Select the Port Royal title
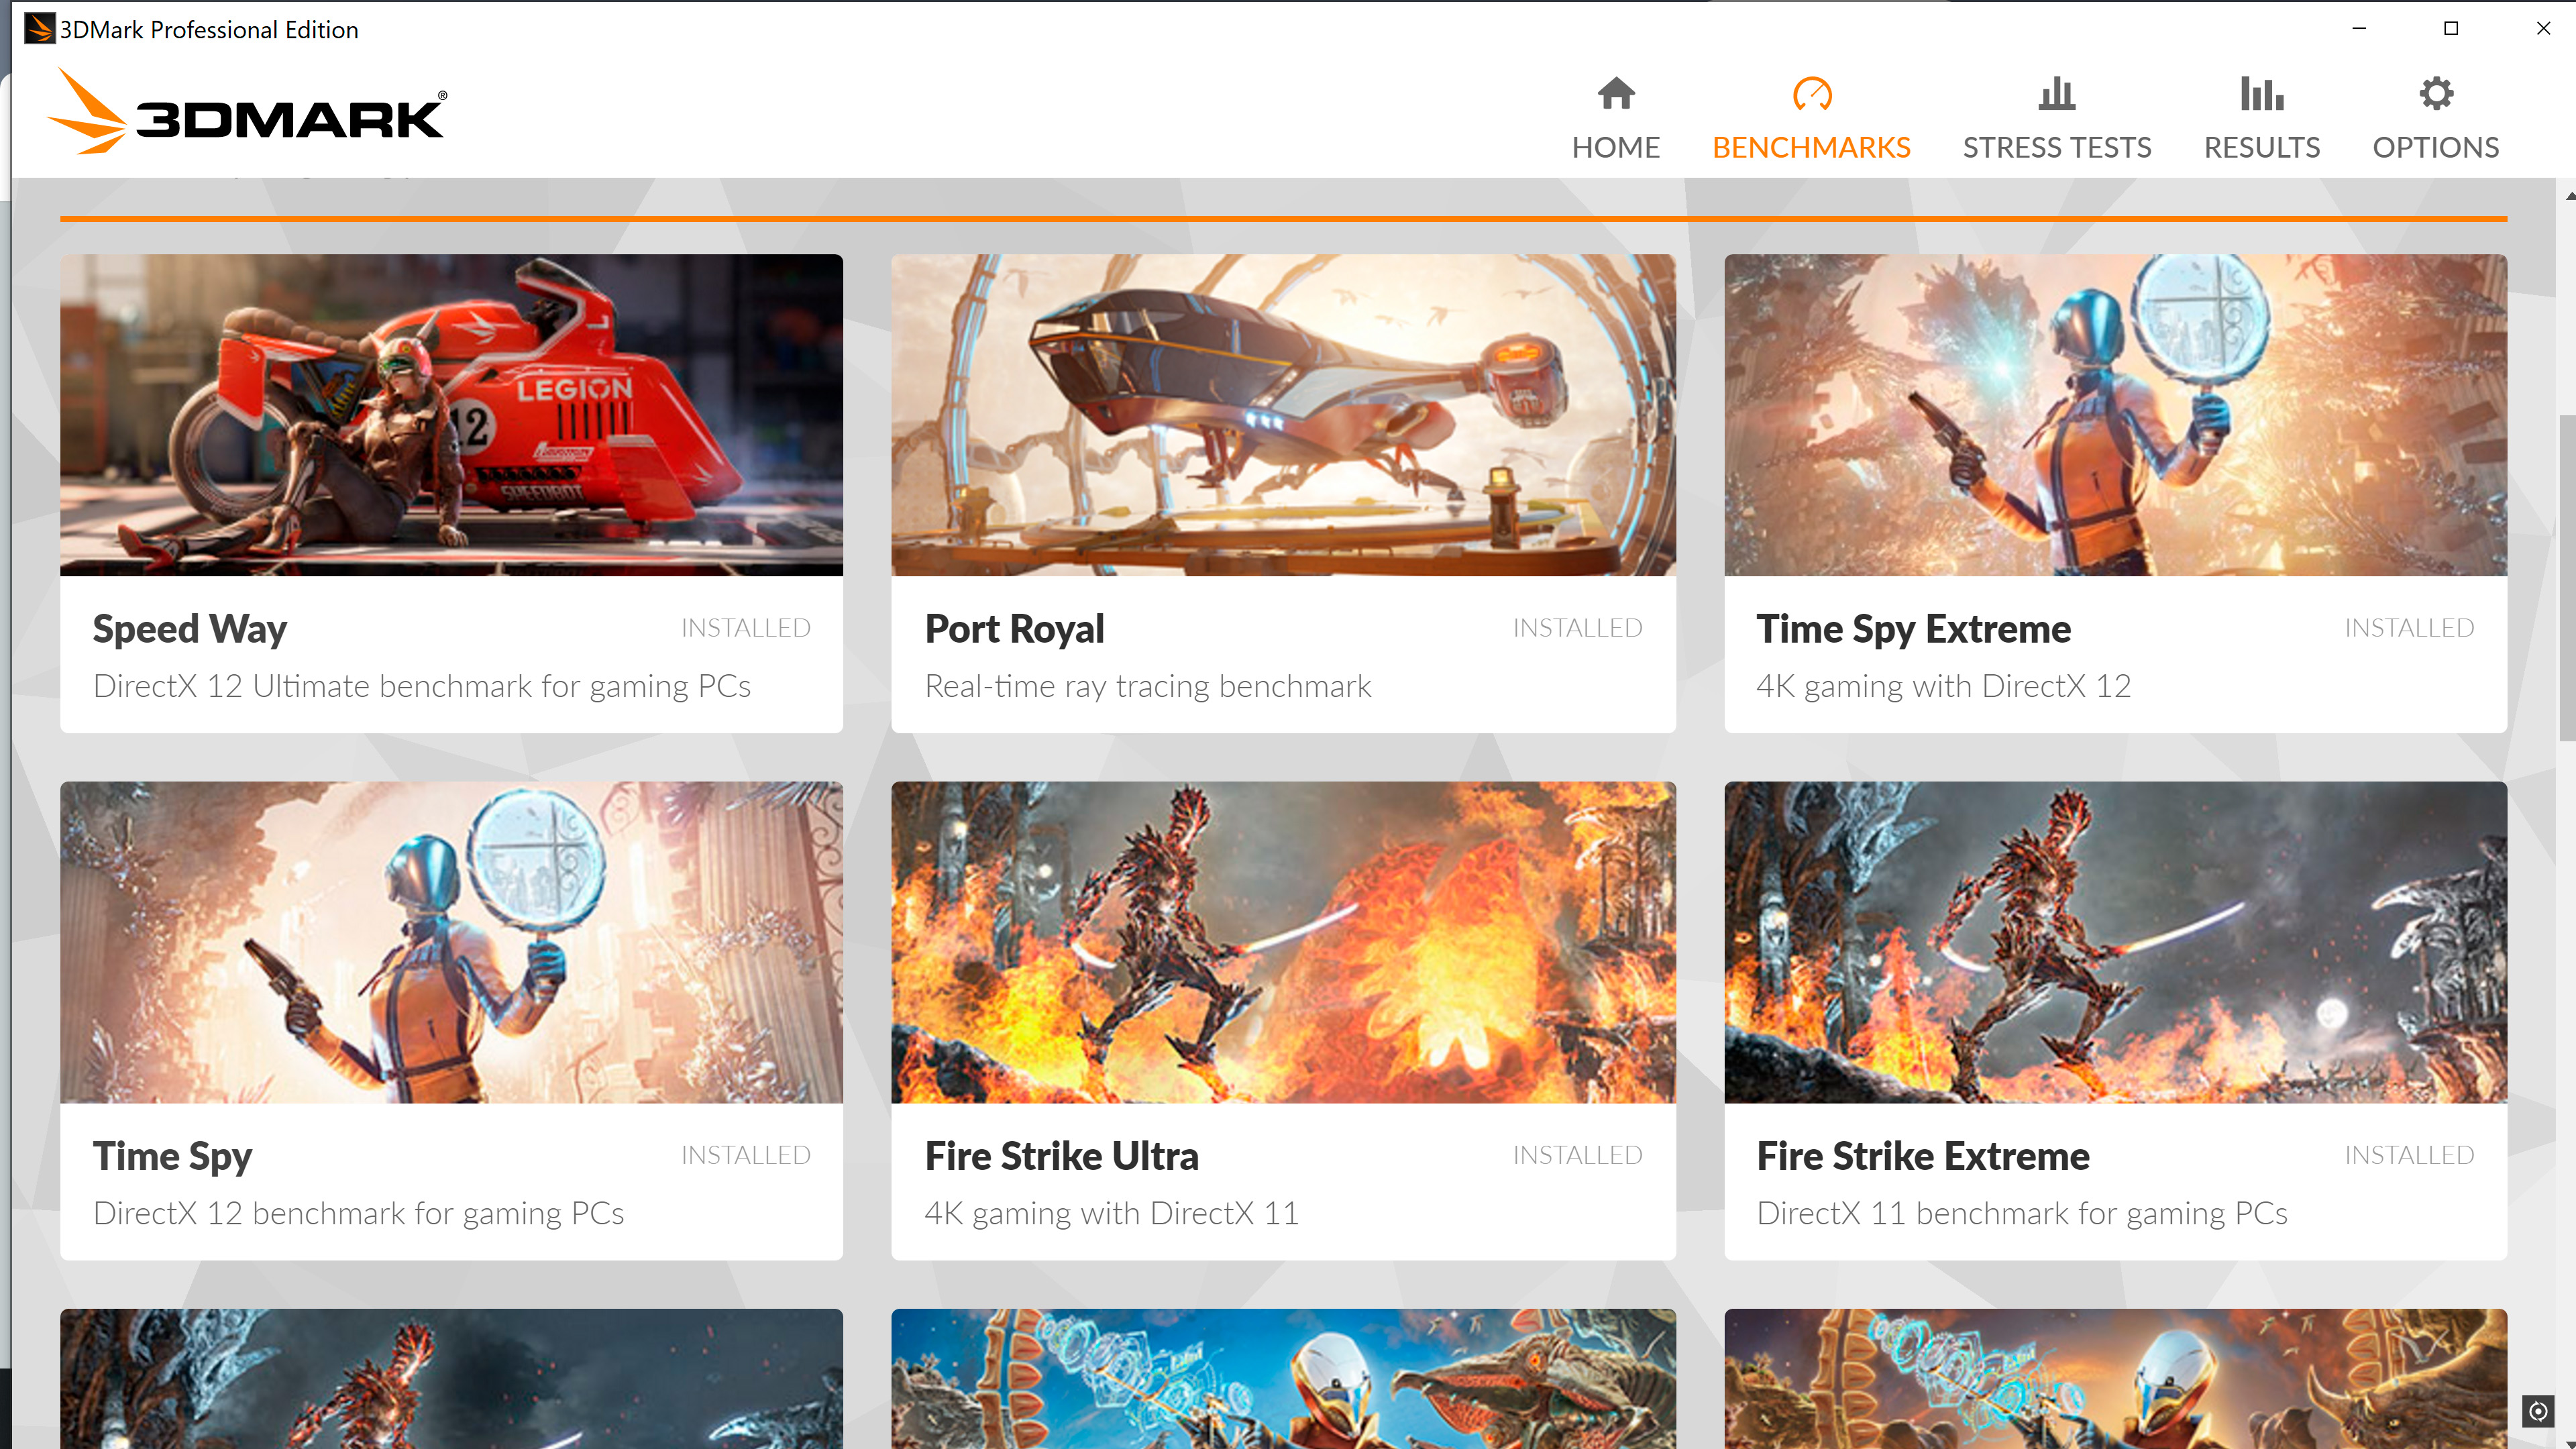This screenshot has width=2576, height=1449. (1014, 629)
